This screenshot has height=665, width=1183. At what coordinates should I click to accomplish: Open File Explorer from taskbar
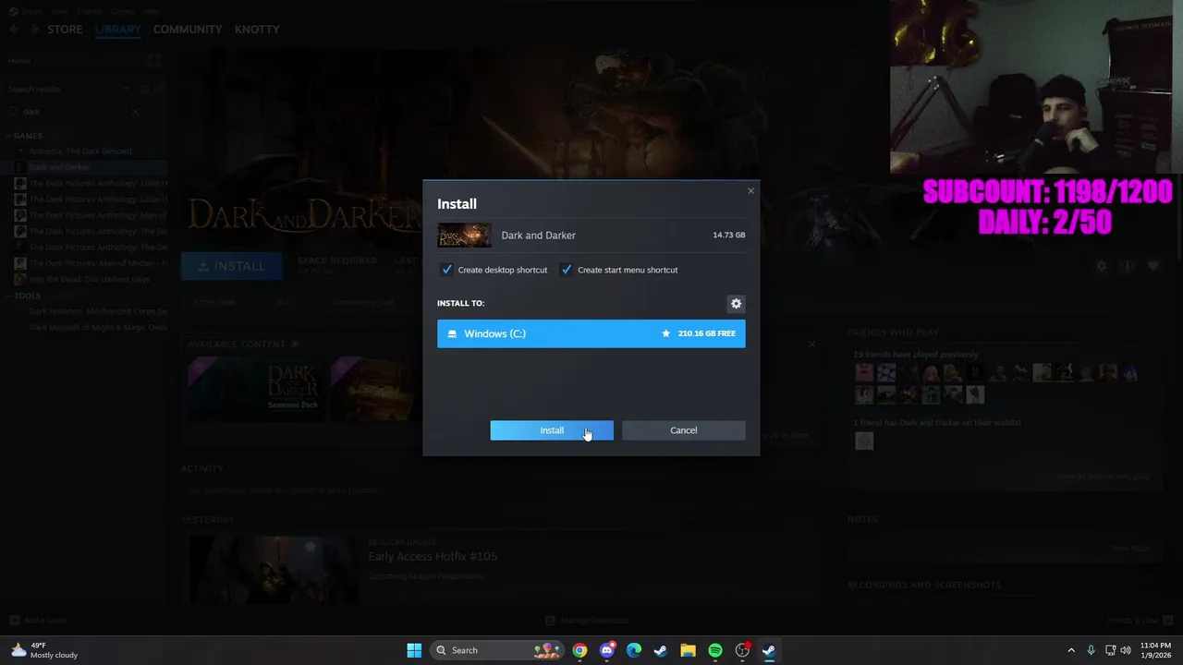coord(688,650)
